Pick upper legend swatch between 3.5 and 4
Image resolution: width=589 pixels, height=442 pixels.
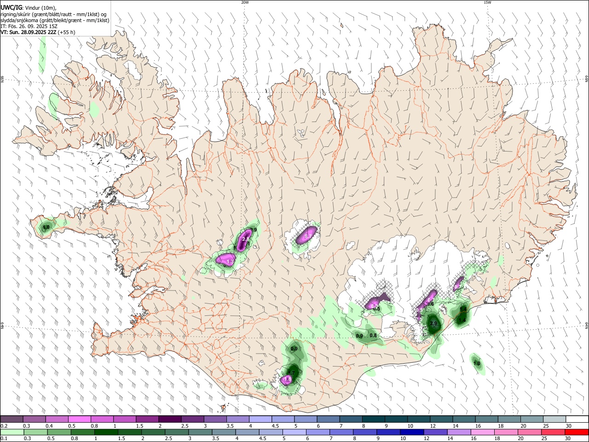(237, 419)
